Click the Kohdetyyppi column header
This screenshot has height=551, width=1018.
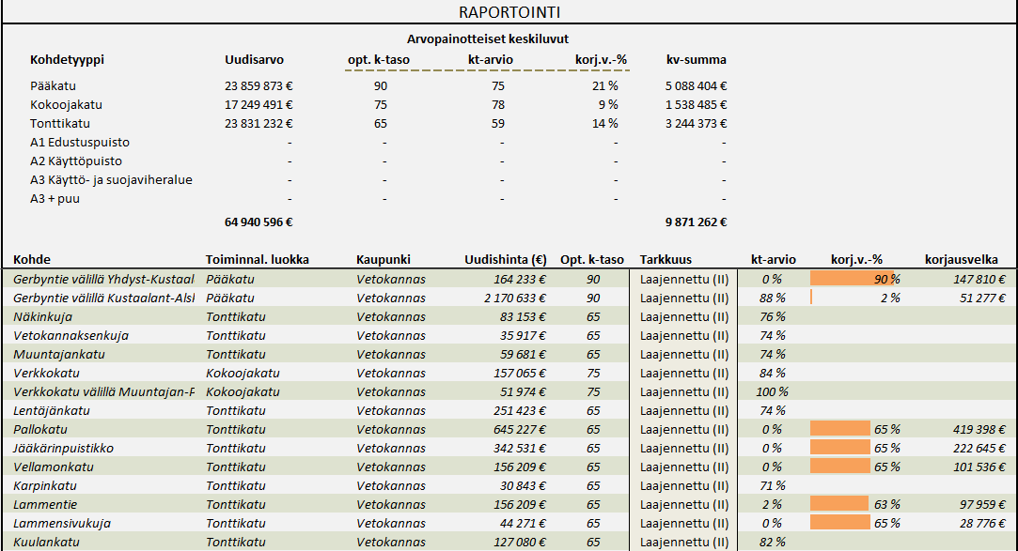pos(67,60)
